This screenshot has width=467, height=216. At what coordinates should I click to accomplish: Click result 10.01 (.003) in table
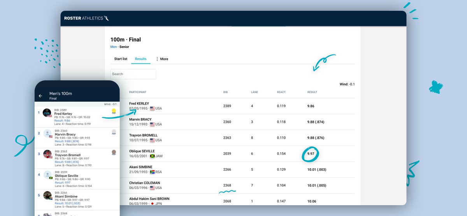[317, 170]
